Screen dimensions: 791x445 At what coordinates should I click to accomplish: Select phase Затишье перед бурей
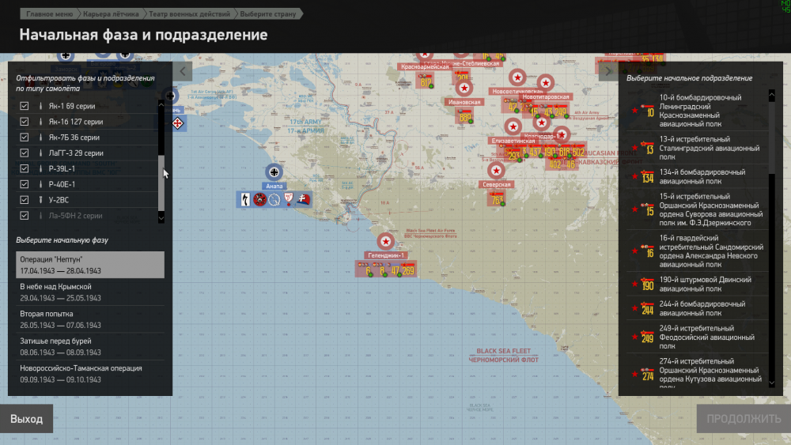pyautogui.click(x=90, y=347)
